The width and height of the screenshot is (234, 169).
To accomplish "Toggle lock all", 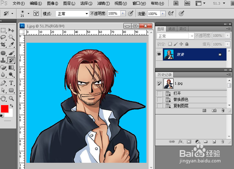I will tap(187, 44).
